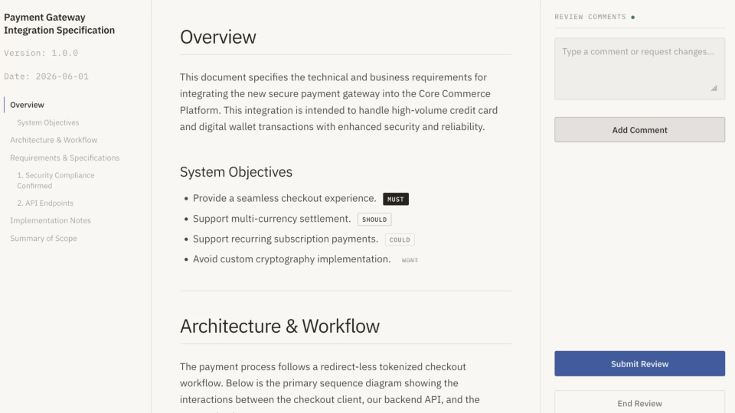The height and width of the screenshot is (413, 735).
Task: Click the Payment Gateway Integration Specification title
Action: point(60,24)
